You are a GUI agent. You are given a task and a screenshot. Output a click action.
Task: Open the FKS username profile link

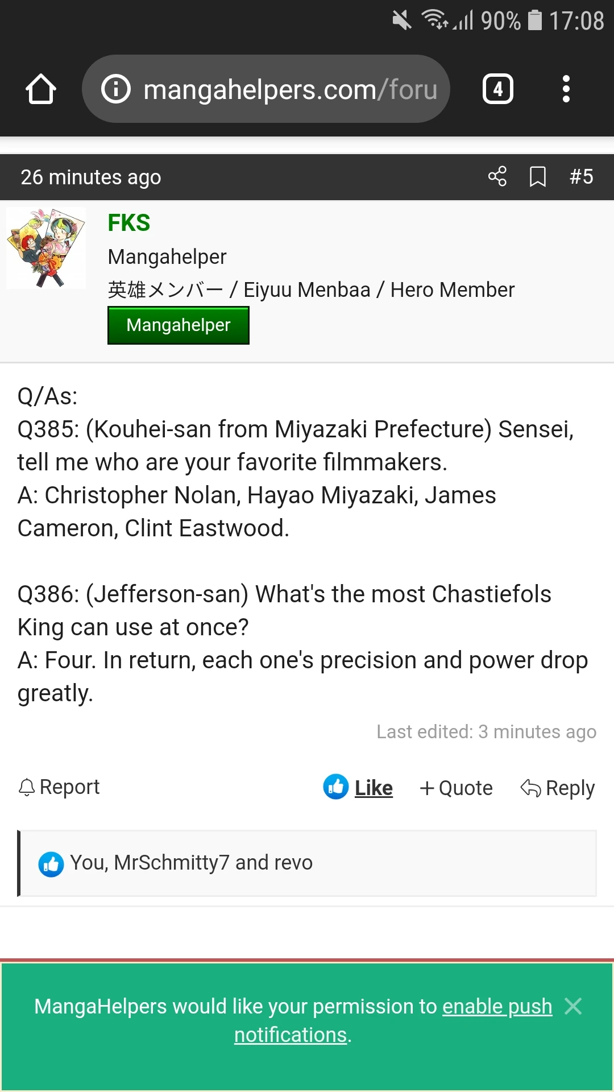129,223
